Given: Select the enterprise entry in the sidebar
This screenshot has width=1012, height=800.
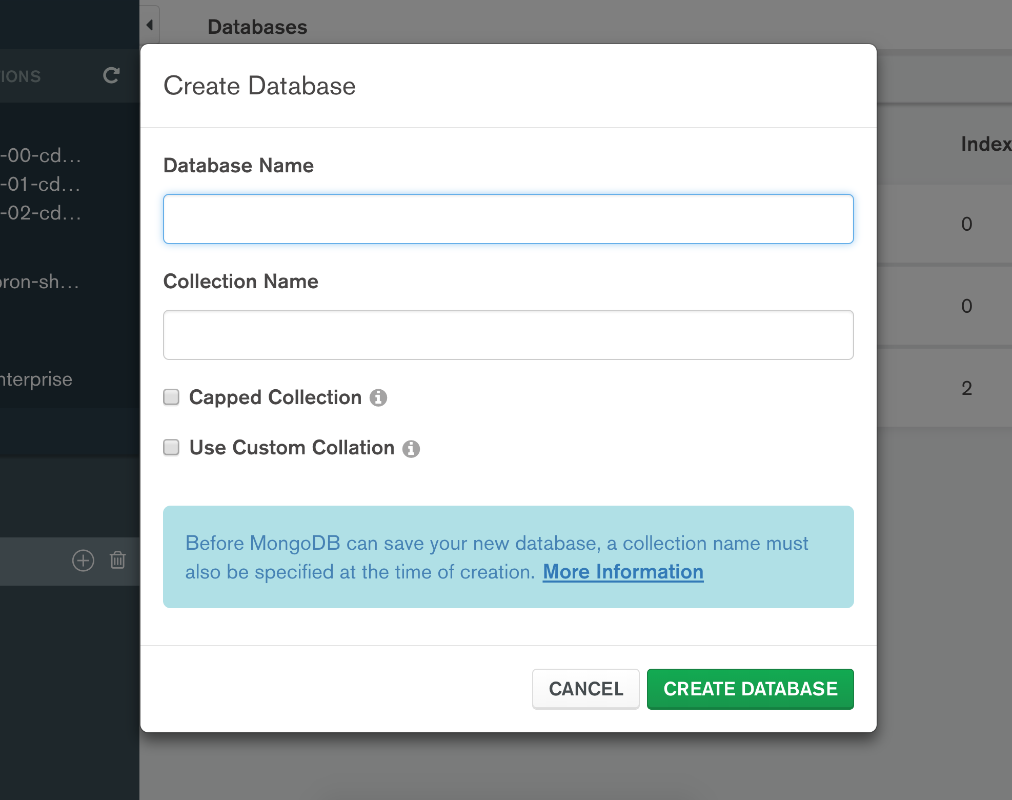Looking at the screenshot, I should click(36, 379).
